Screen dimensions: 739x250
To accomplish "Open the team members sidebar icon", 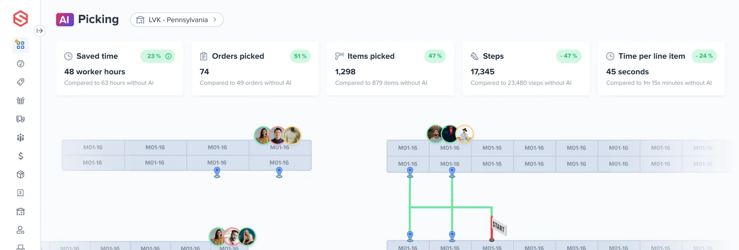I will point(21,138).
